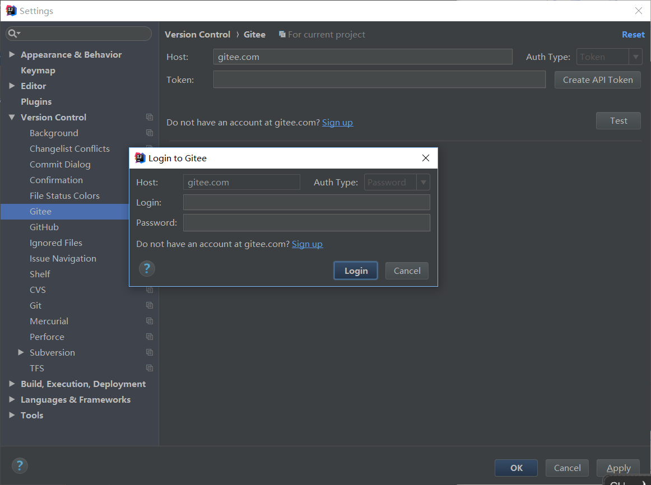Select Plugins in settings tree

pos(36,101)
